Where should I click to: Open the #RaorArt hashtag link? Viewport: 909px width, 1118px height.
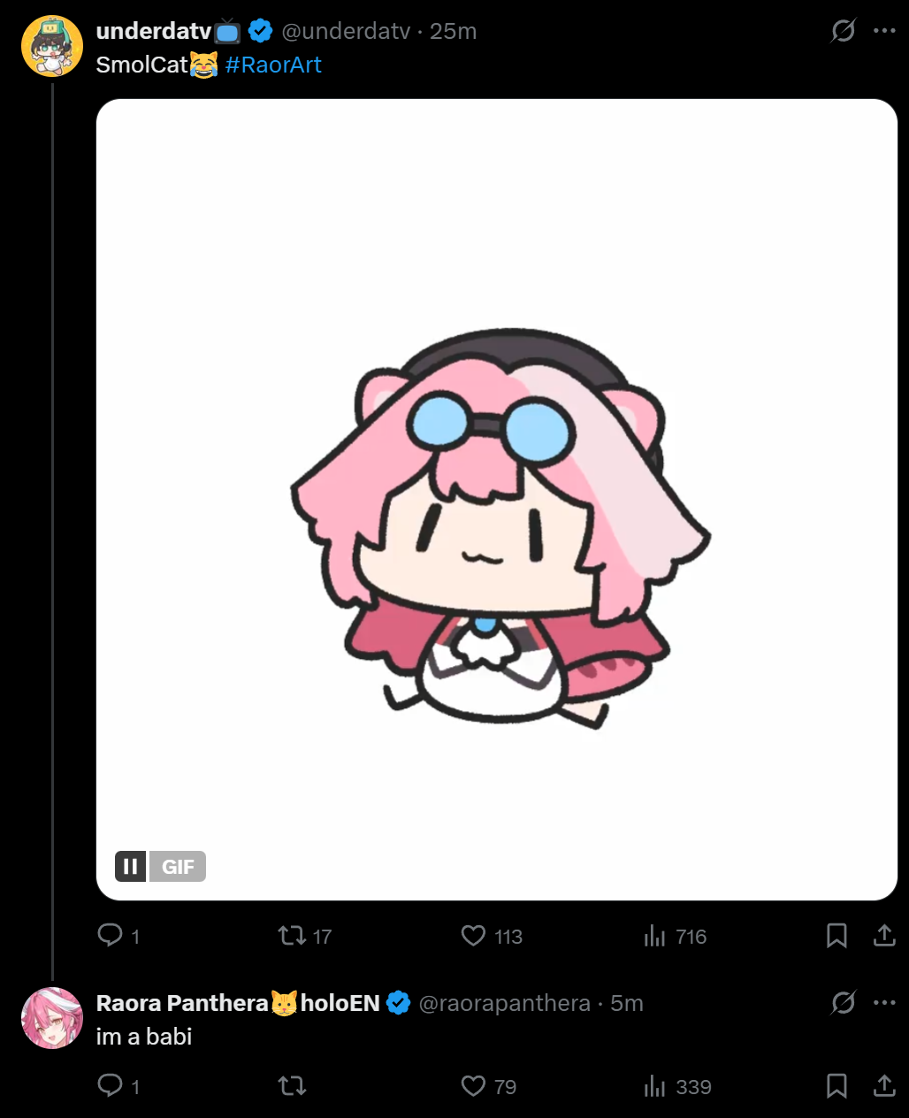click(273, 65)
